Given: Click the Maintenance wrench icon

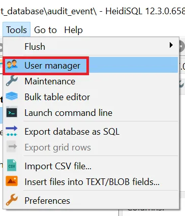Looking at the screenshot, I should pyautogui.click(x=12, y=81).
